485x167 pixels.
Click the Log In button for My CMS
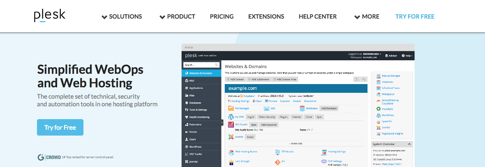coord(251,117)
